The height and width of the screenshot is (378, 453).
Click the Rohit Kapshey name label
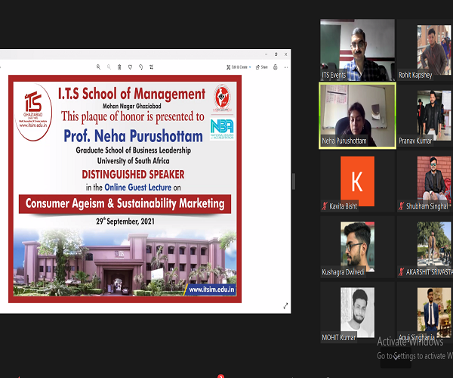pyautogui.click(x=415, y=75)
